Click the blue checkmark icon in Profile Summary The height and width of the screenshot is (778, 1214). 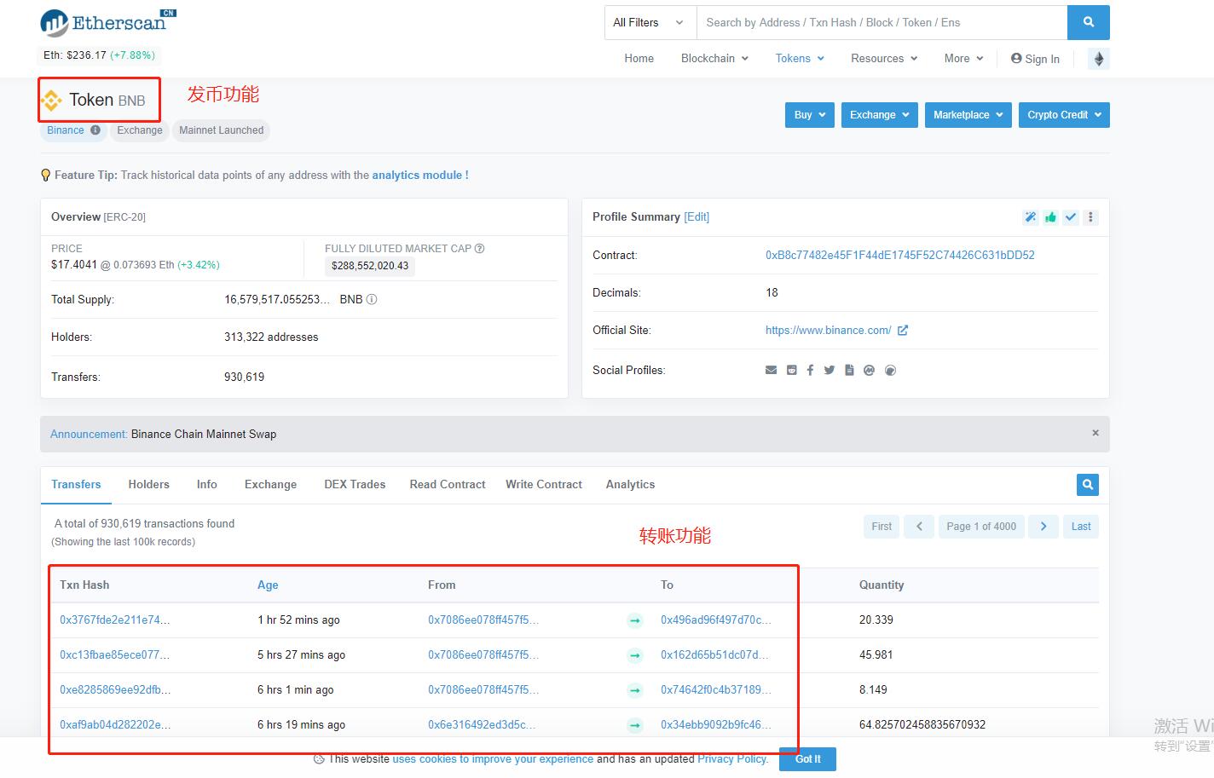point(1071,217)
